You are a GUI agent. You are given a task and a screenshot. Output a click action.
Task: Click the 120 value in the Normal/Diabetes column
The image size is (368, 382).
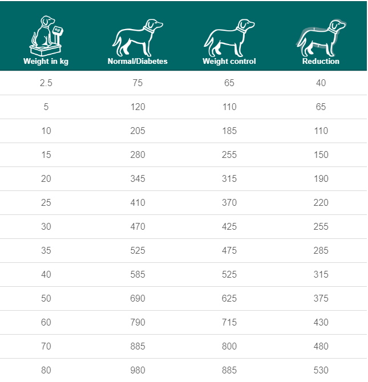[138, 107]
